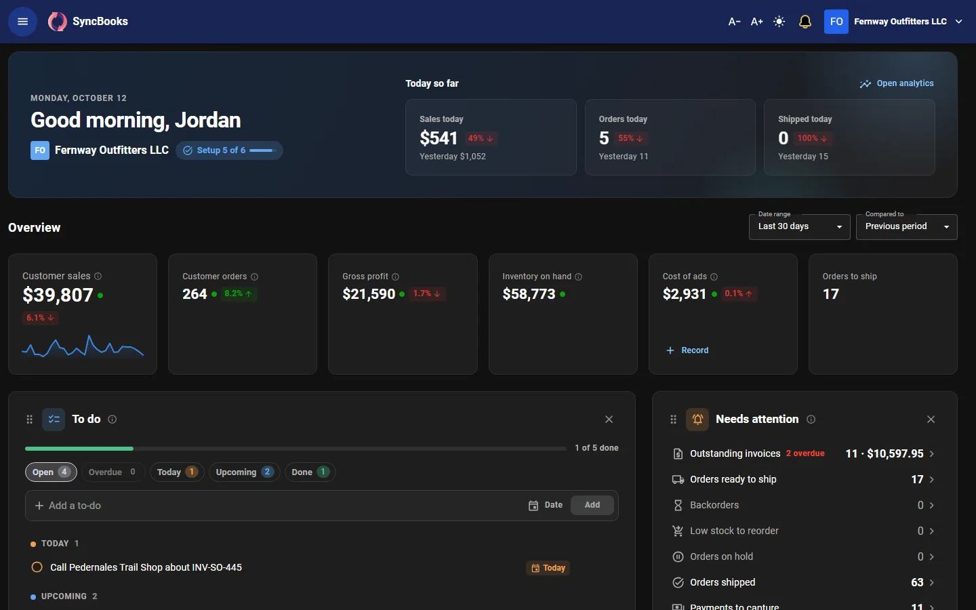
Task: Close the To do panel
Action: 609,420
